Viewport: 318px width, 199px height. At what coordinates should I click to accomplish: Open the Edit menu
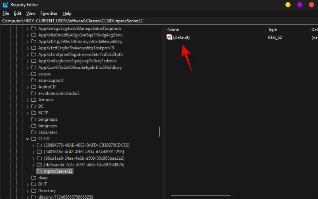pos(17,14)
